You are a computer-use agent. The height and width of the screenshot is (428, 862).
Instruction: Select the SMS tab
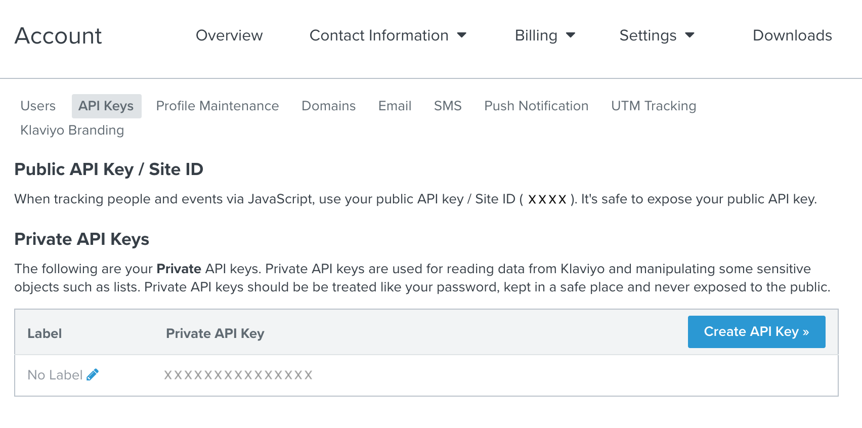pos(448,106)
